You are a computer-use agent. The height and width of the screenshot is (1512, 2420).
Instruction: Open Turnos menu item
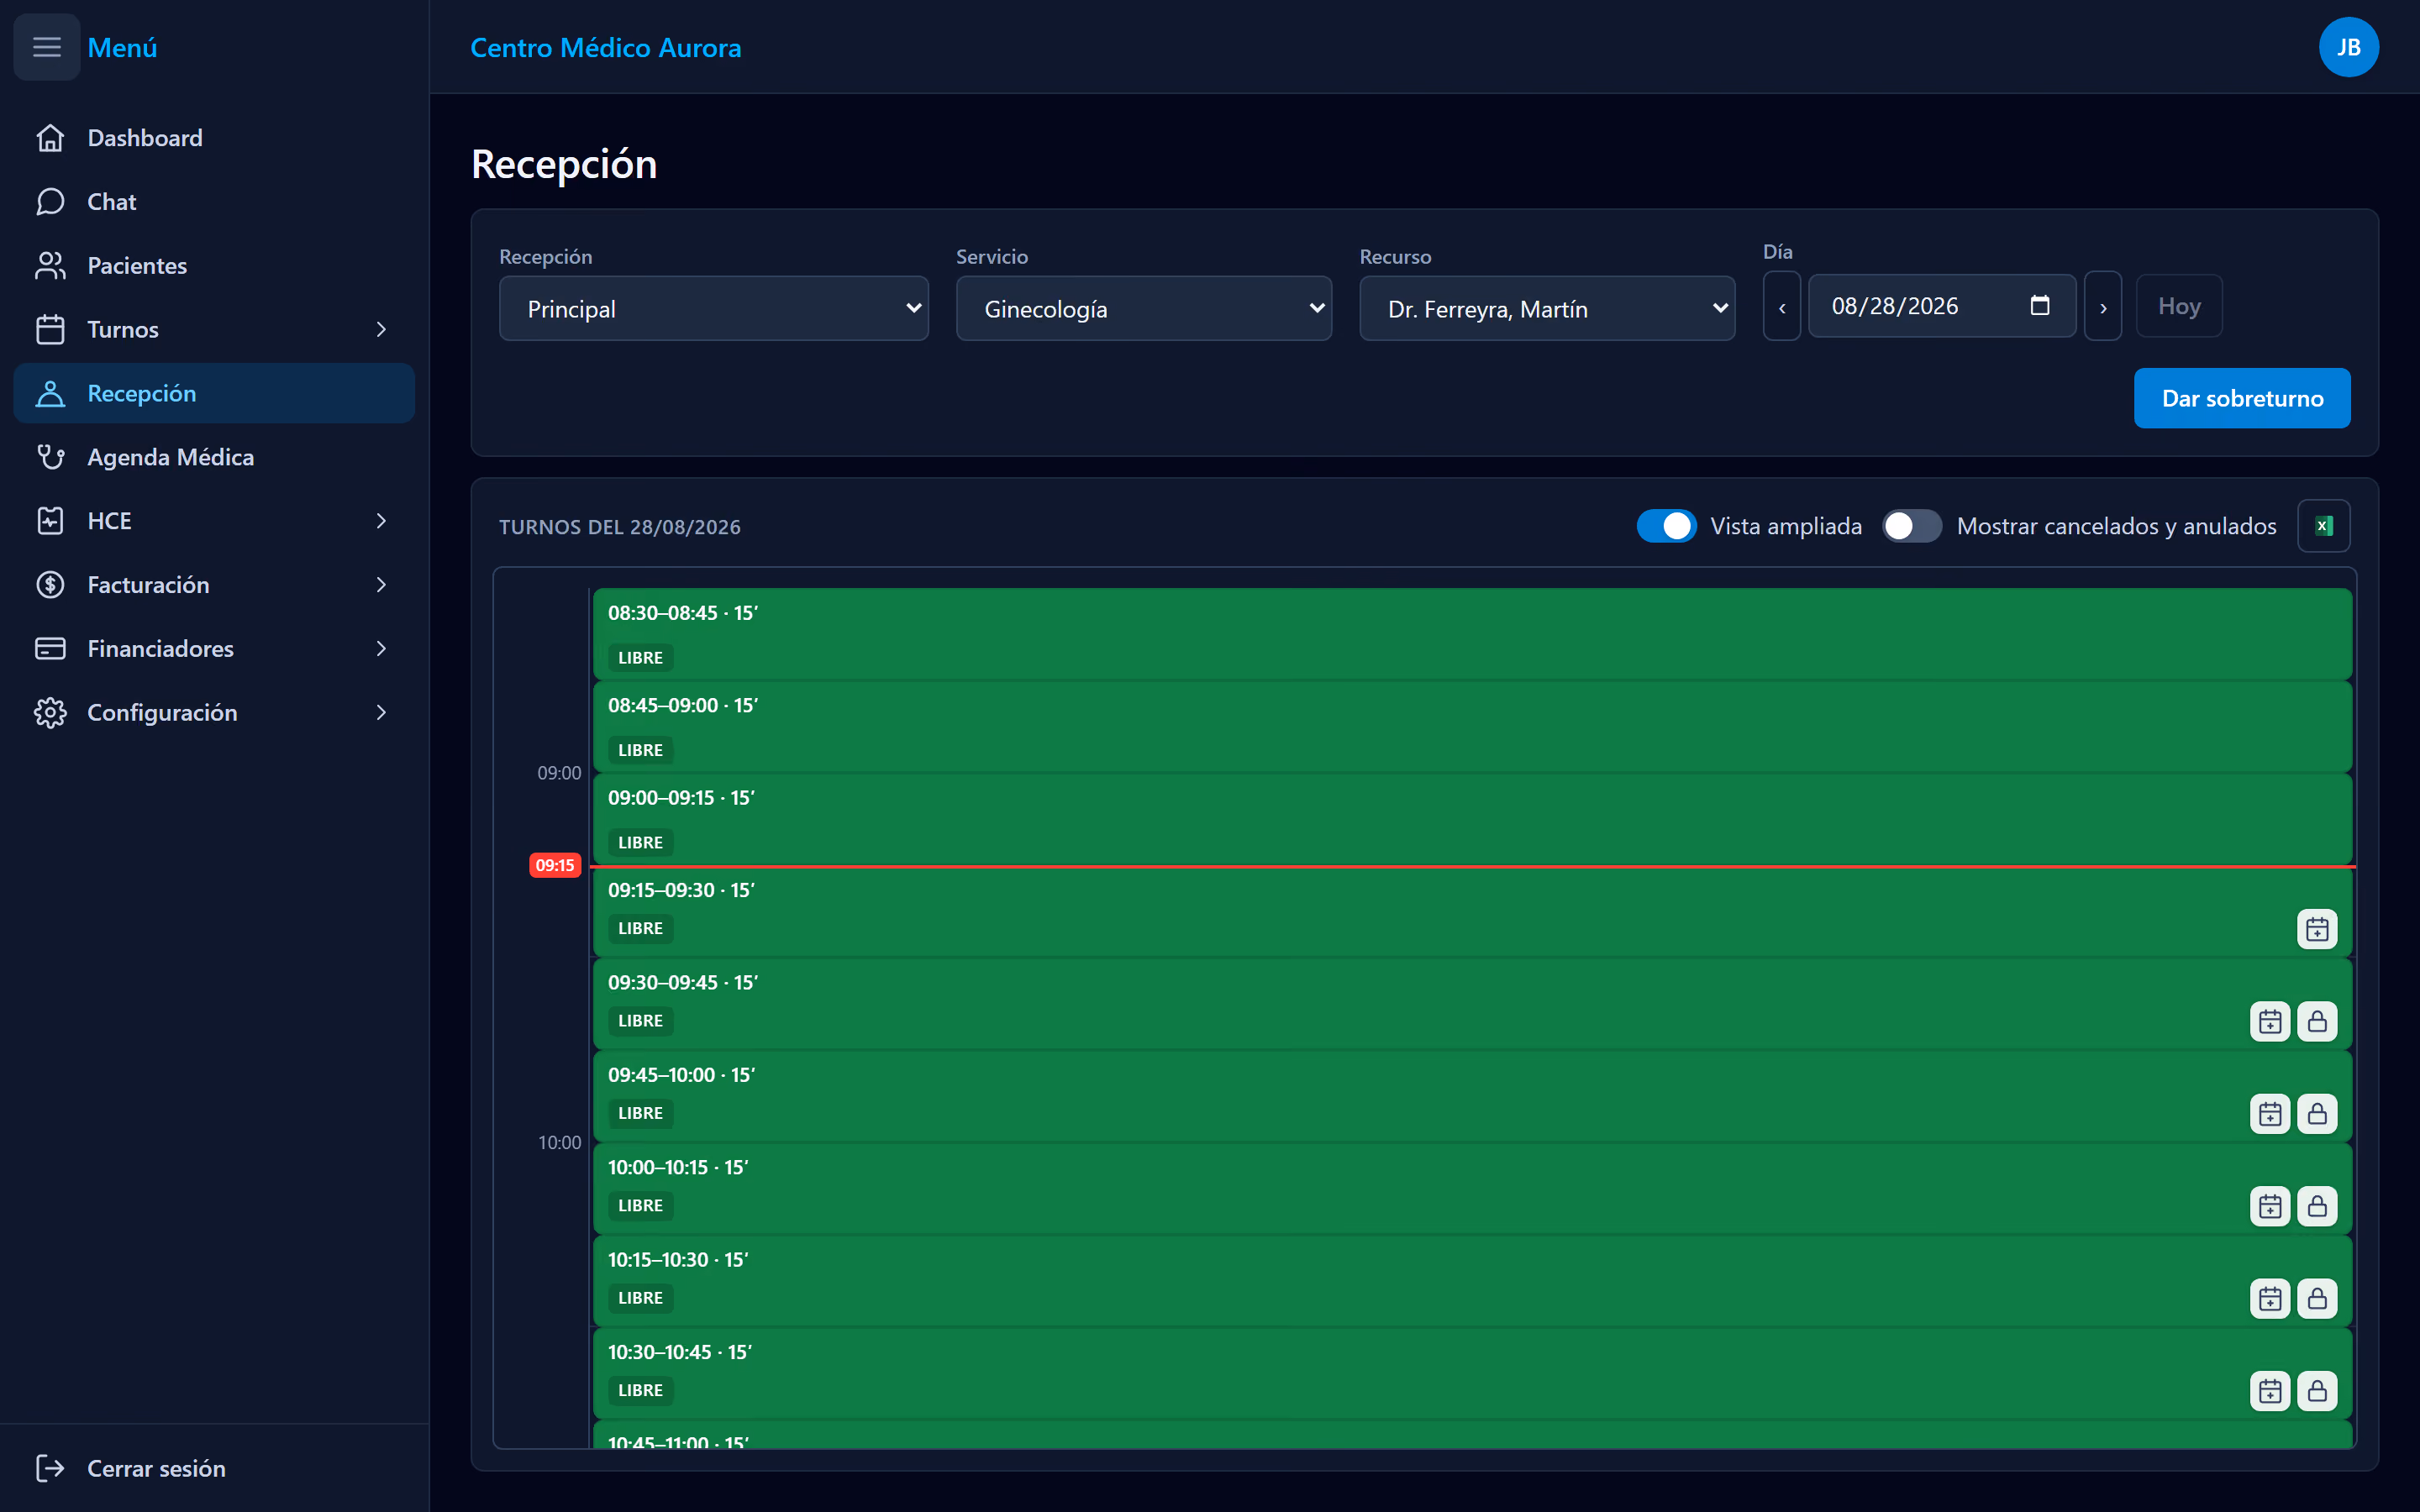tap(214, 330)
